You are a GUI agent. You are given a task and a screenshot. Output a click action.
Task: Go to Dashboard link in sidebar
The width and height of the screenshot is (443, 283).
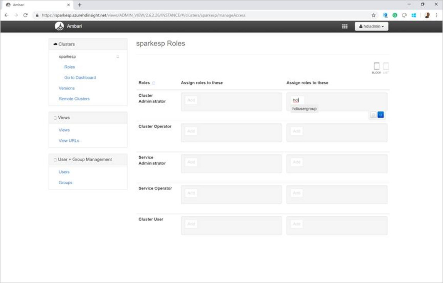pyautogui.click(x=80, y=78)
